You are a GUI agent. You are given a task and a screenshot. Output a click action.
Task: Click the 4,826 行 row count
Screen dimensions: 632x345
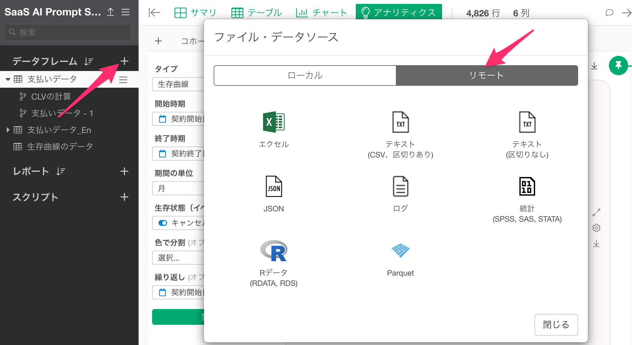(x=483, y=13)
